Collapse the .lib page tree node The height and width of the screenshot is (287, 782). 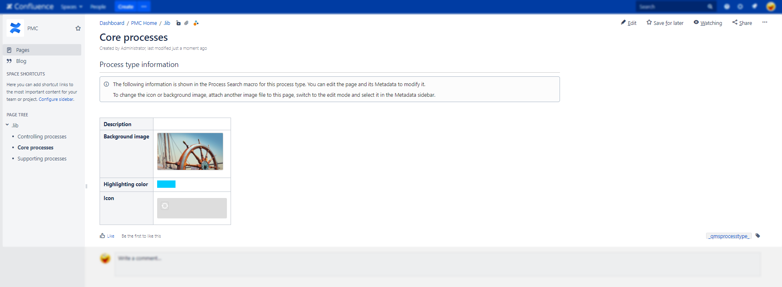(7, 125)
